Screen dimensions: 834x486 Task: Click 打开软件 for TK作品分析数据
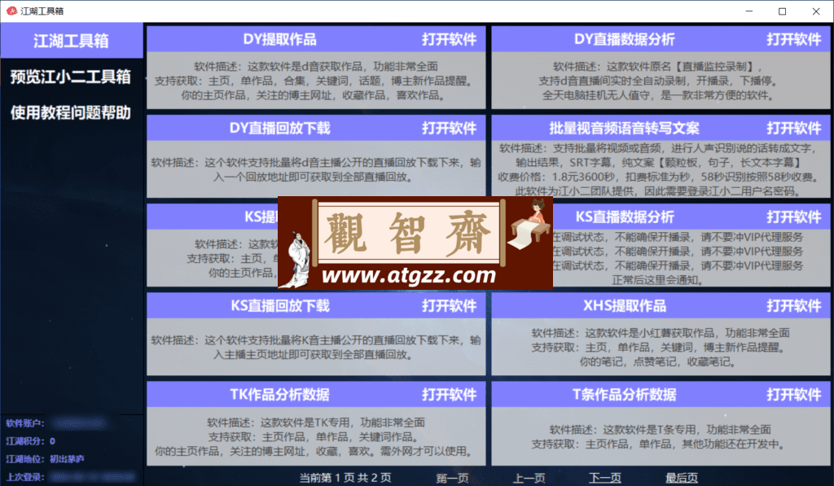449,395
